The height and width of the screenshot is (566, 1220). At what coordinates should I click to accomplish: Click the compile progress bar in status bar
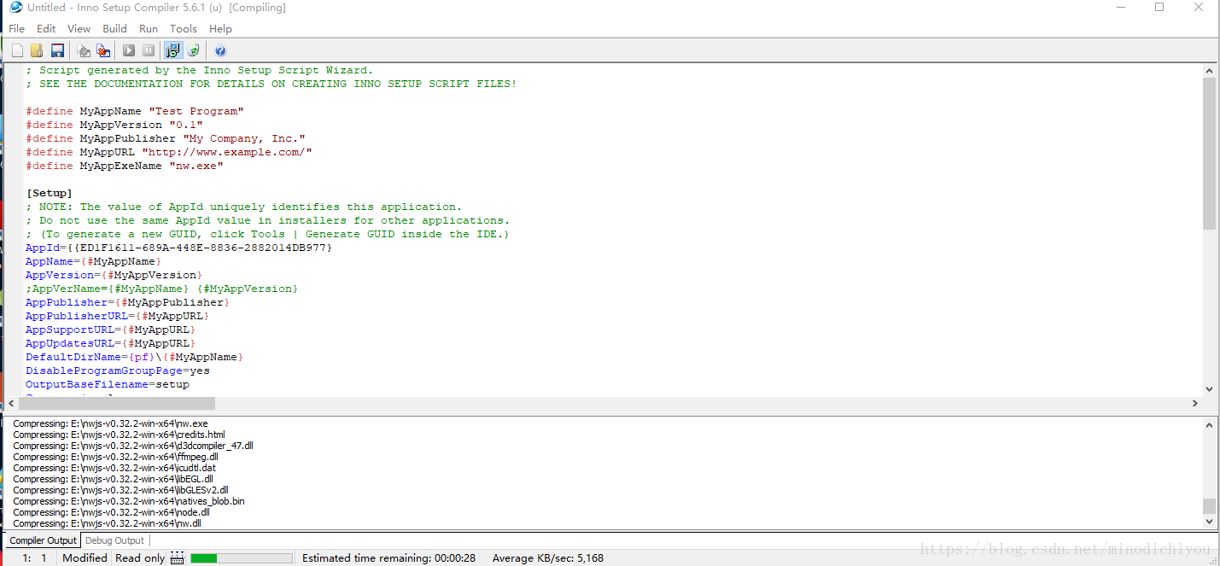pyautogui.click(x=242, y=557)
